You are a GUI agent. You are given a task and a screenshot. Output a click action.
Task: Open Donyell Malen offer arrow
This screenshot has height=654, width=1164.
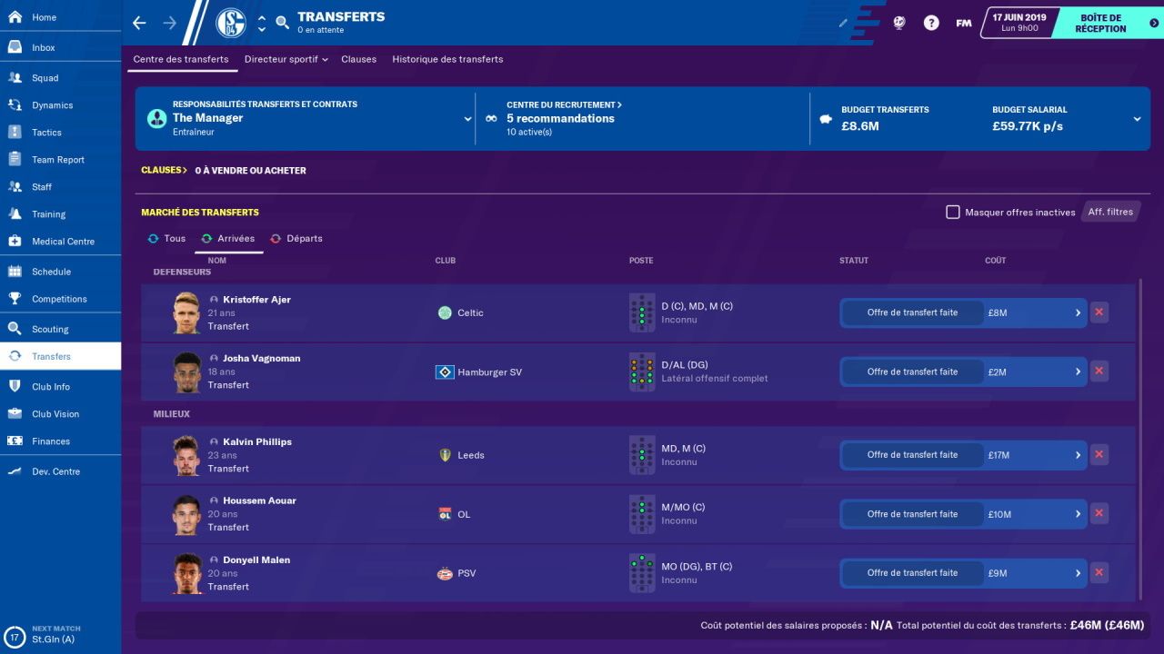[1078, 573]
